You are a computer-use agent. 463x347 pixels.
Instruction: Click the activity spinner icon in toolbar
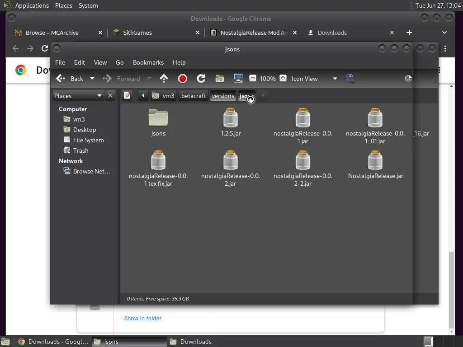(408, 78)
